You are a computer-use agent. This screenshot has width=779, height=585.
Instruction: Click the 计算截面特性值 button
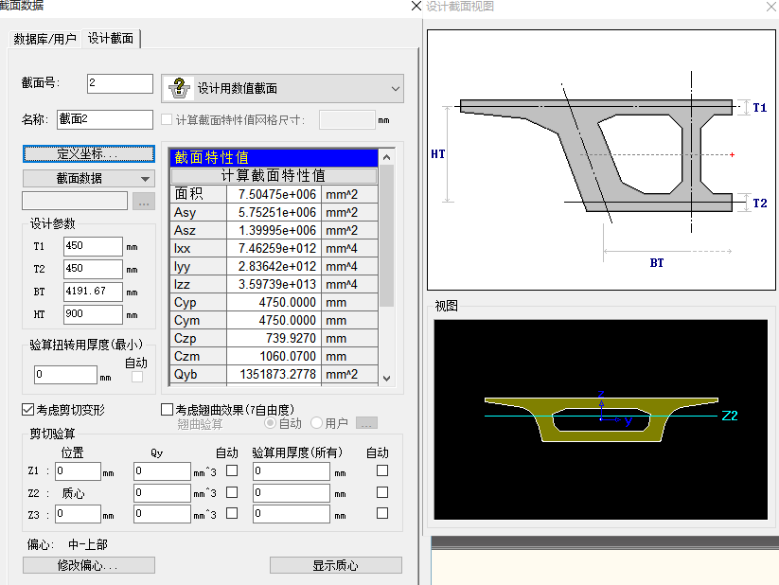coord(274,175)
